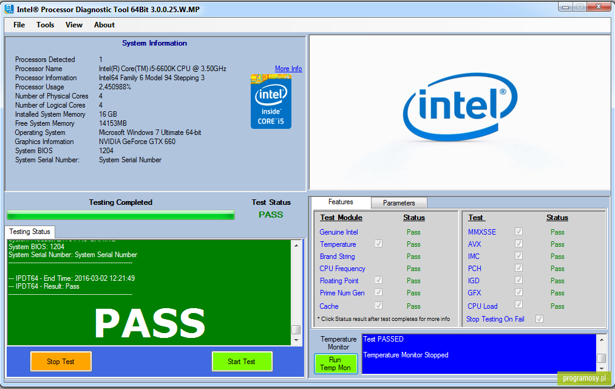Click the testing log scrollbar down arrow
The width and height of the screenshot is (615, 389).
(296, 340)
